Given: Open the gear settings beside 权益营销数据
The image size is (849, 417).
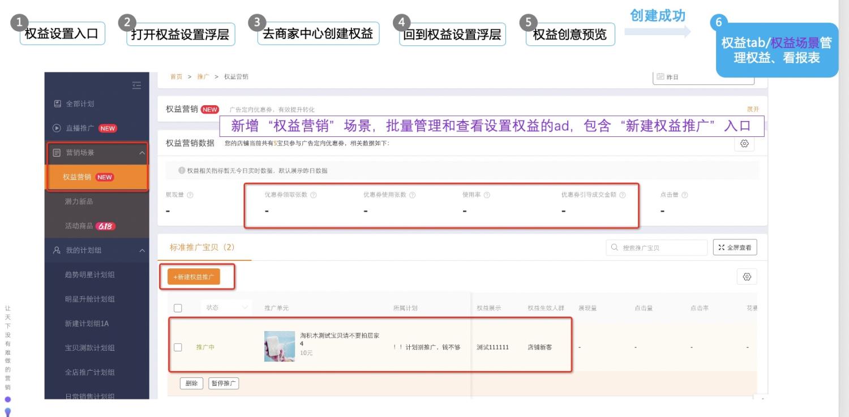Looking at the screenshot, I should 744,144.
